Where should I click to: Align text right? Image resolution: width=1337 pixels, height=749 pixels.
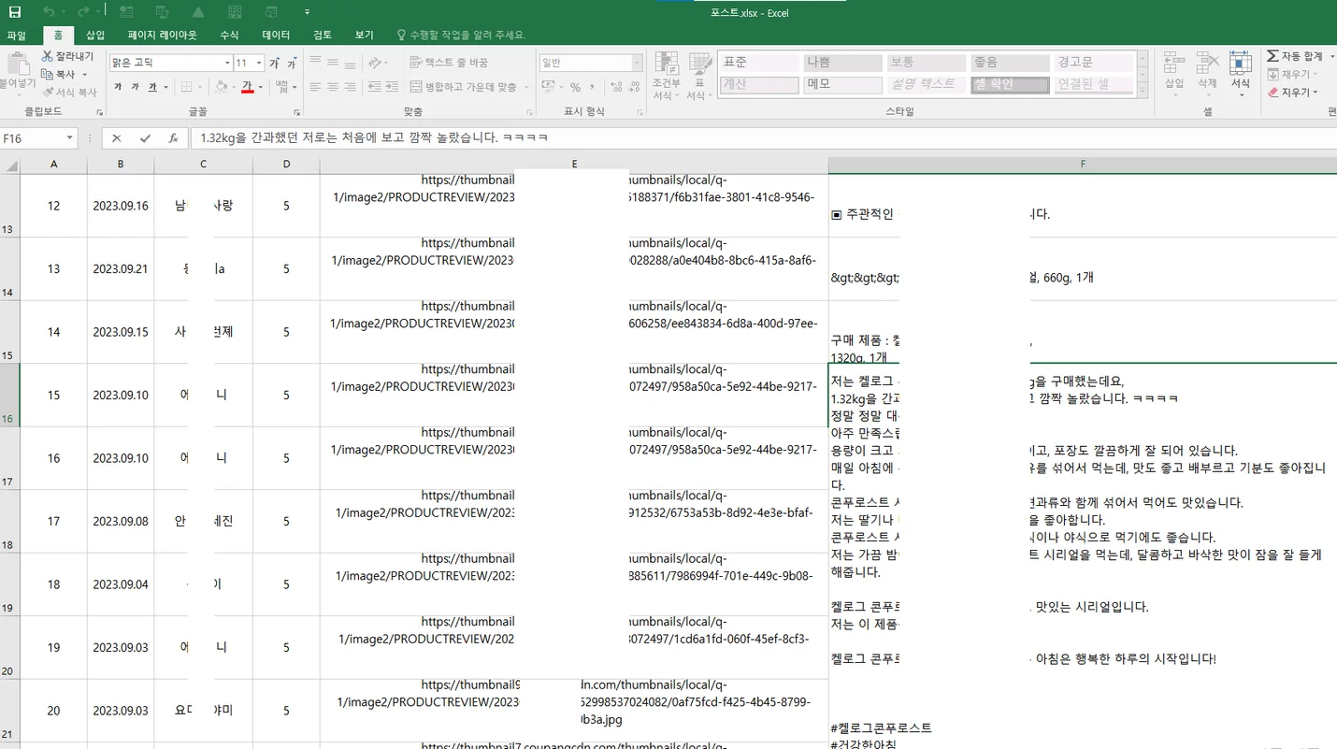tap(350, 87)
